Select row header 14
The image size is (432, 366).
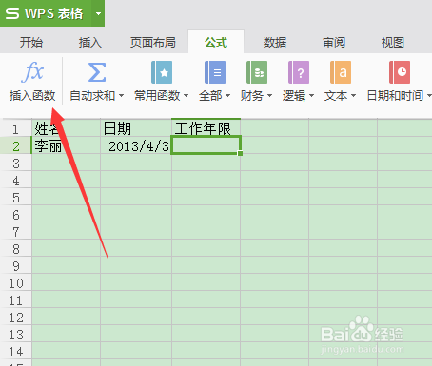(x=15, y=351)
